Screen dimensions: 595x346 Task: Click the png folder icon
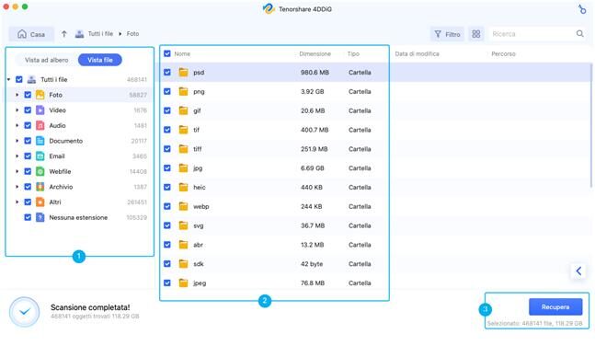(183, 91)
